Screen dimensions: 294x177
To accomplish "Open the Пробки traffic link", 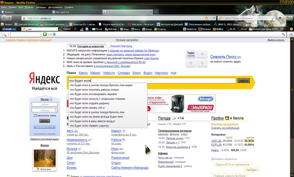I will [x=217, y=118].
